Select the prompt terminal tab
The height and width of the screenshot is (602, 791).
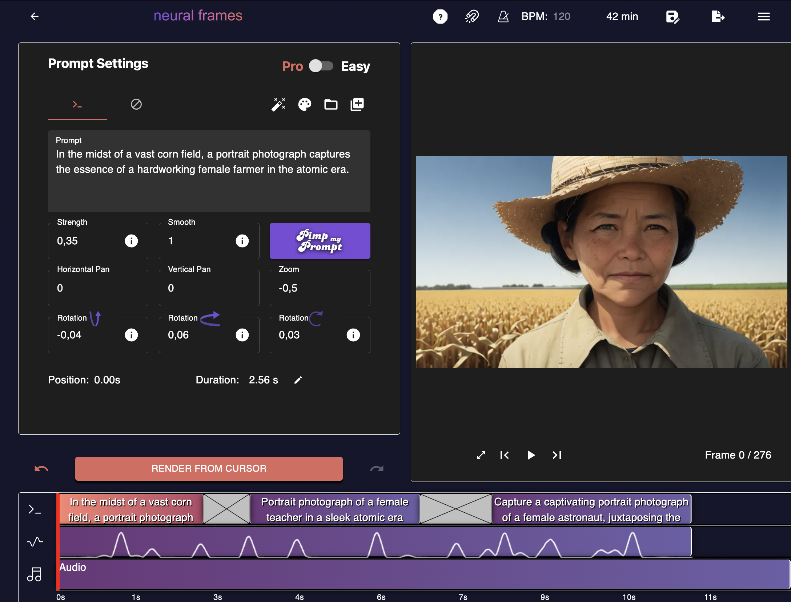pos(77,105)
